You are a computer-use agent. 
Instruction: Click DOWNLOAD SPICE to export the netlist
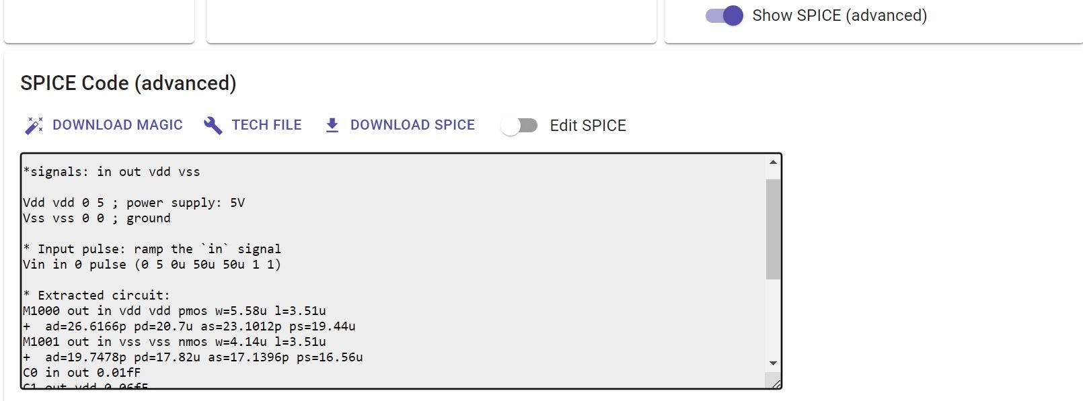pos(412,125)
